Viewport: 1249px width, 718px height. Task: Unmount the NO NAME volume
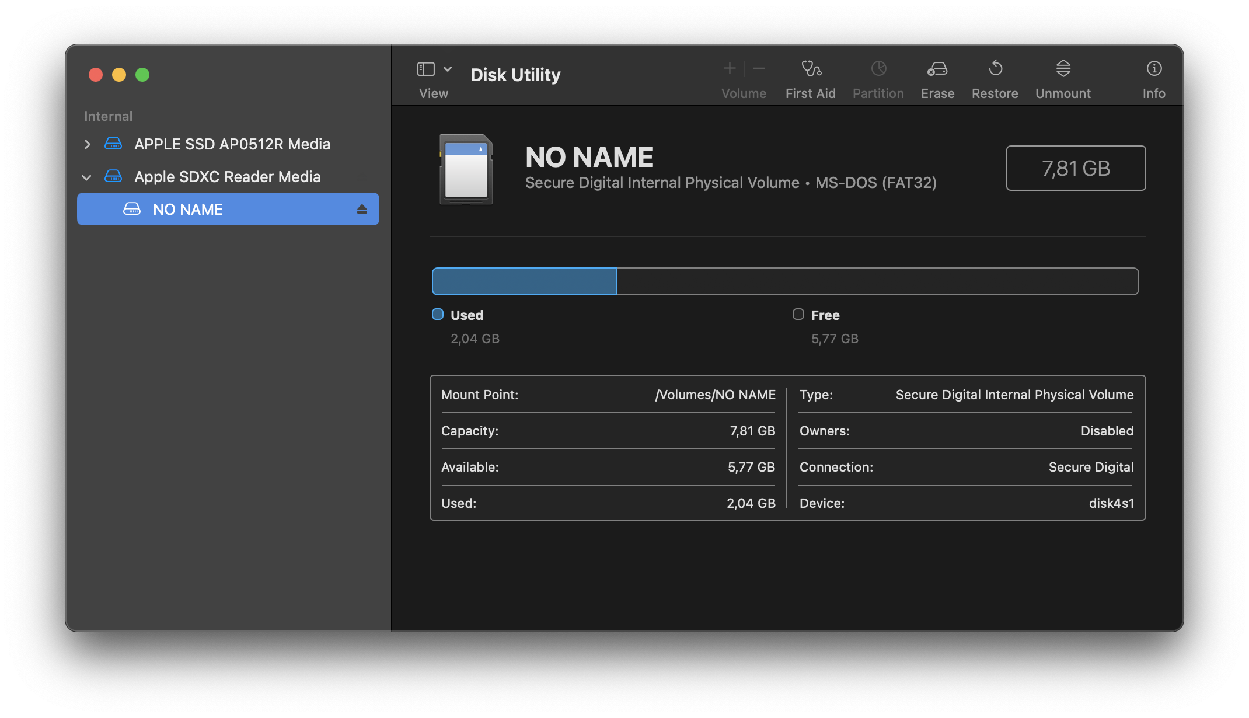(1063, 69)
